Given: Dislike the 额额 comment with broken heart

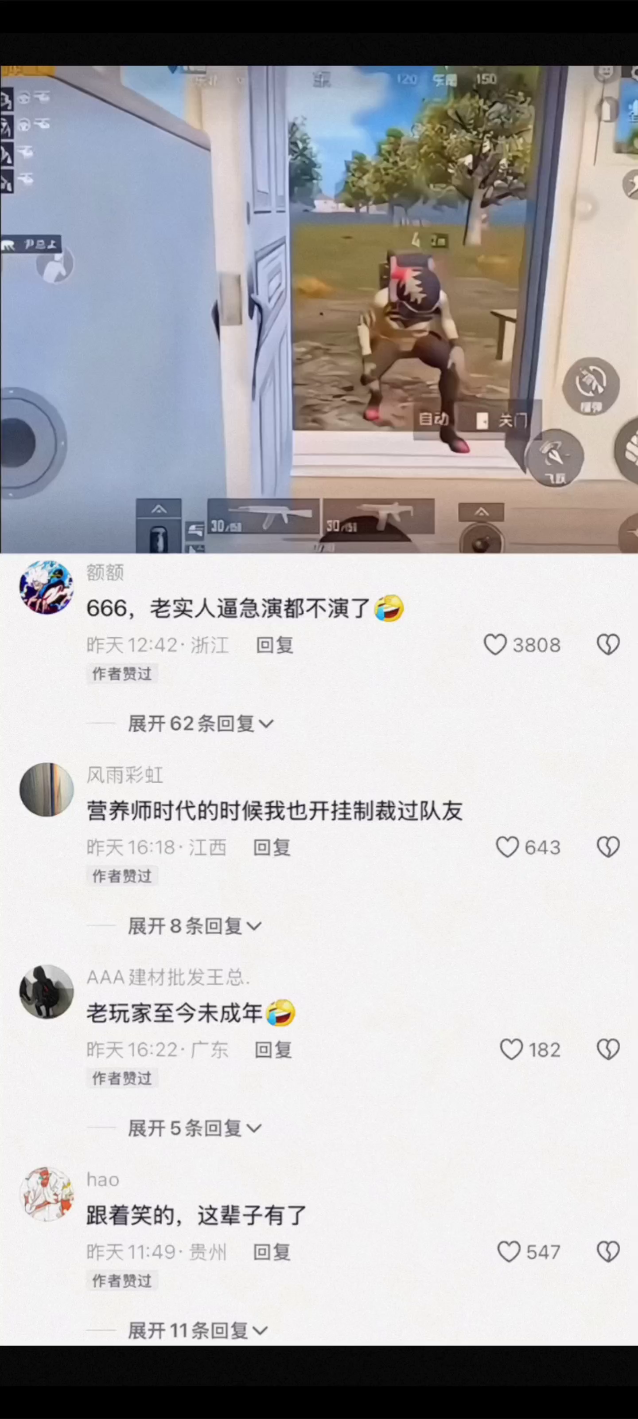Looking at the screenshot, I should 608,644.
